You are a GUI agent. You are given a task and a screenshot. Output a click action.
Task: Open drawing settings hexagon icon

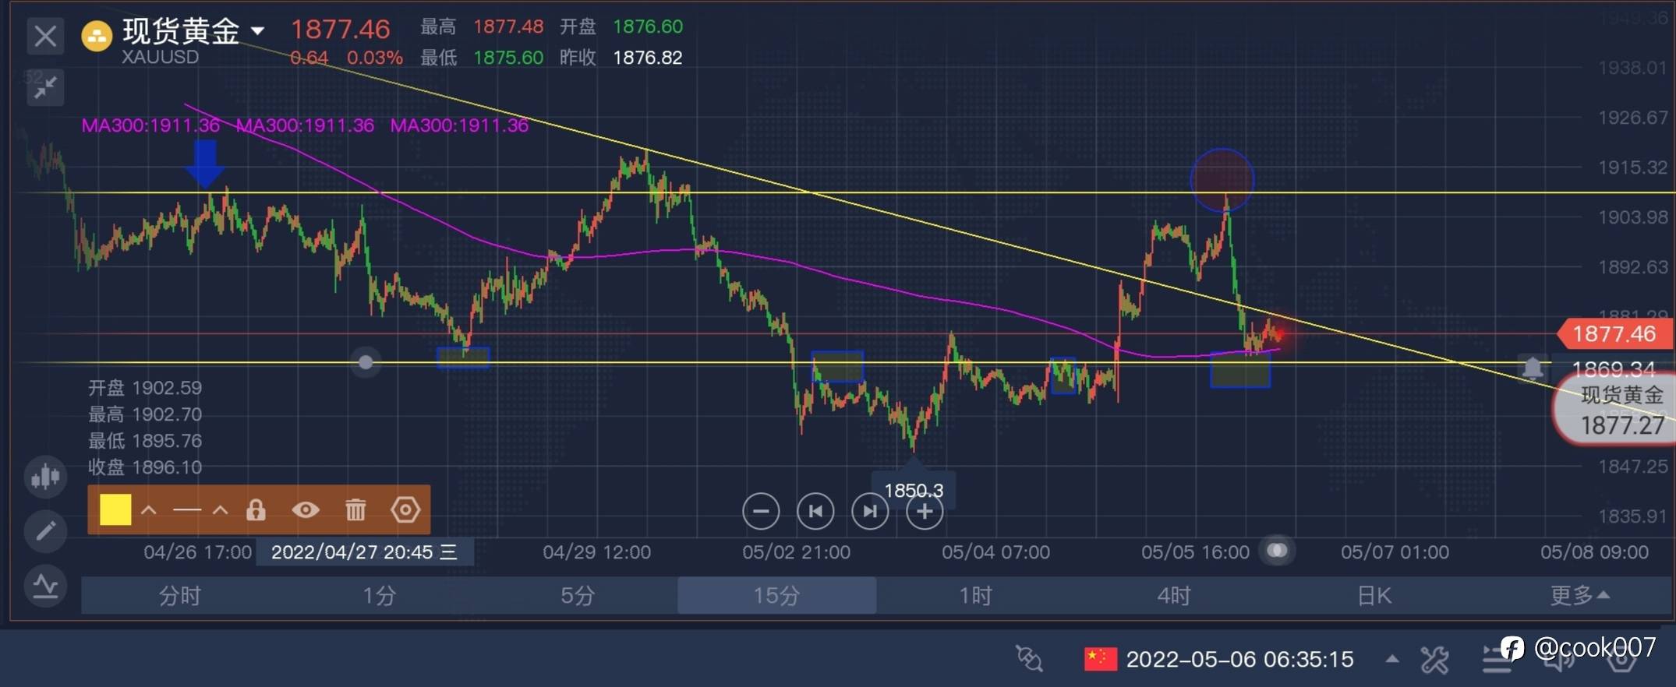click(405, 510)
